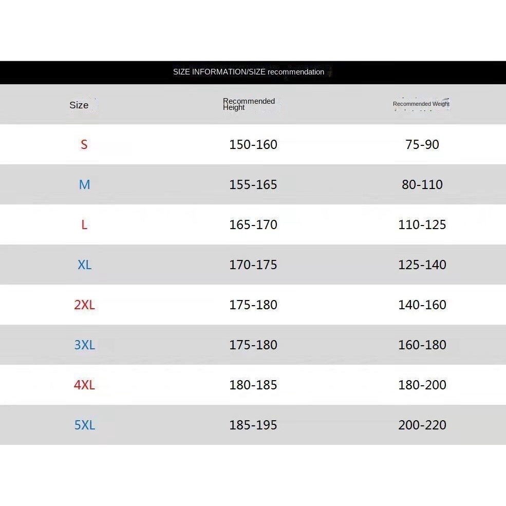Click the 180-185 height for 4XL
Screen dimensions: 506x506
tap(253, 385)
